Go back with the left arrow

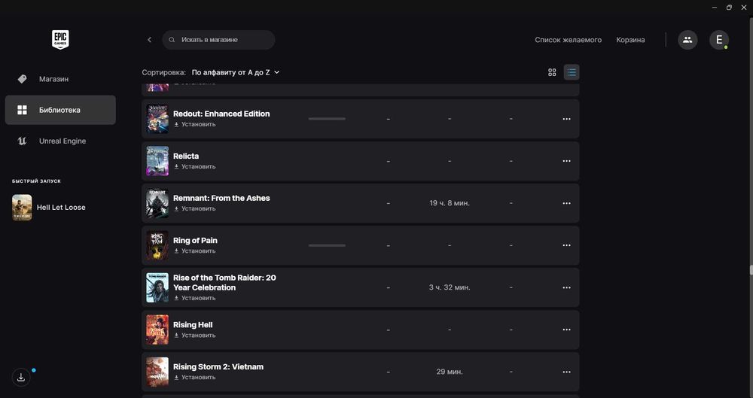pos(149,40)
